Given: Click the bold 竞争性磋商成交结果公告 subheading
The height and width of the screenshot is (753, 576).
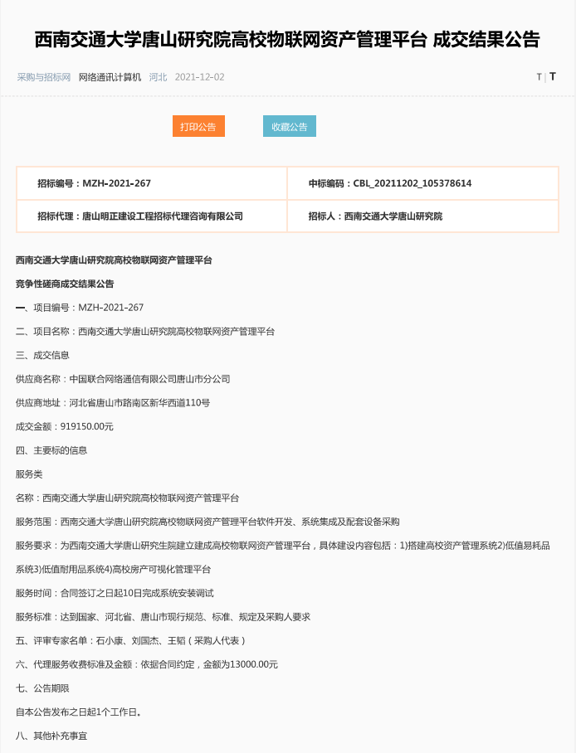Looking at the screenshot, I should click(x=65, y=284).
